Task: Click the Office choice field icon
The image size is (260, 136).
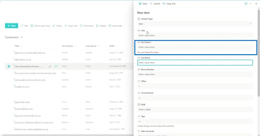Action: pos(139,81)
